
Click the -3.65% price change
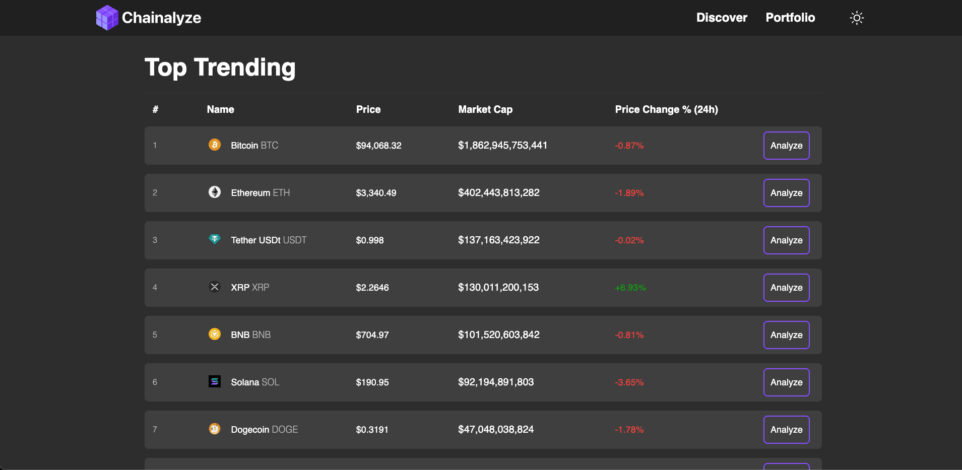pyautogui.click(x=629, y=382)
